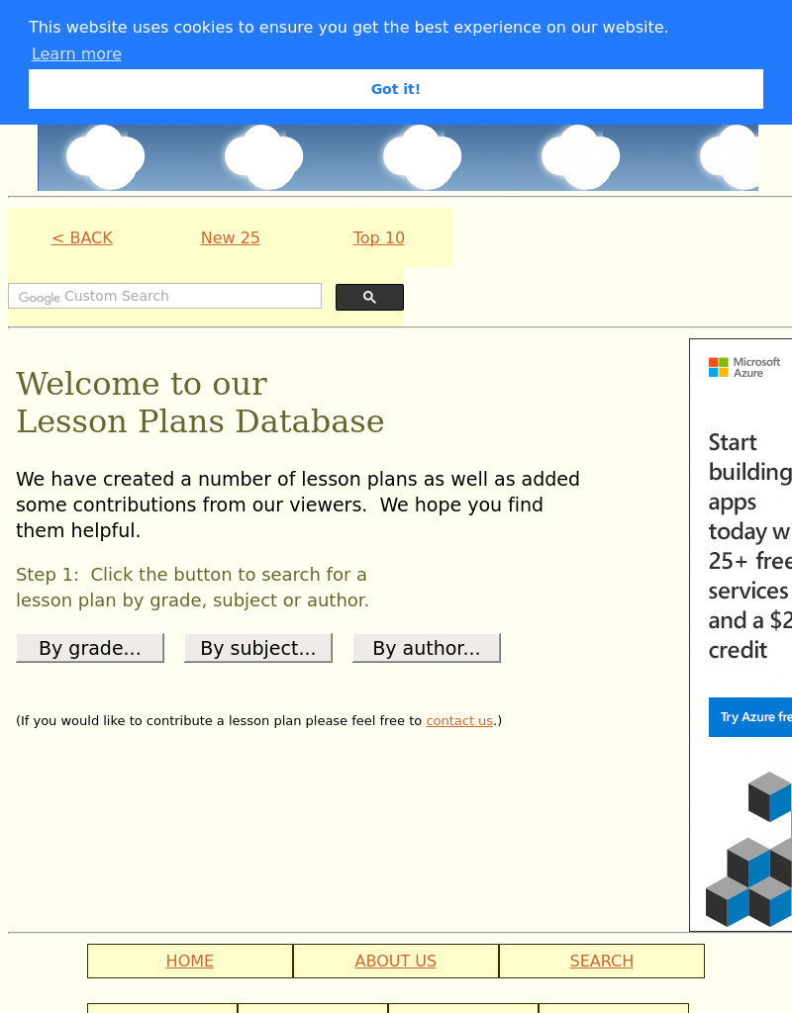Open the ABOUT US footer menu item

pyautogui.click(x=396, y=961)
